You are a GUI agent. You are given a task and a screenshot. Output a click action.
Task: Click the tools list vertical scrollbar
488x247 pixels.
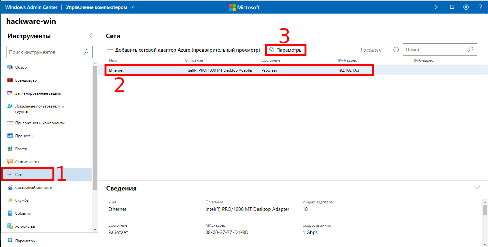tap(95, 129)
